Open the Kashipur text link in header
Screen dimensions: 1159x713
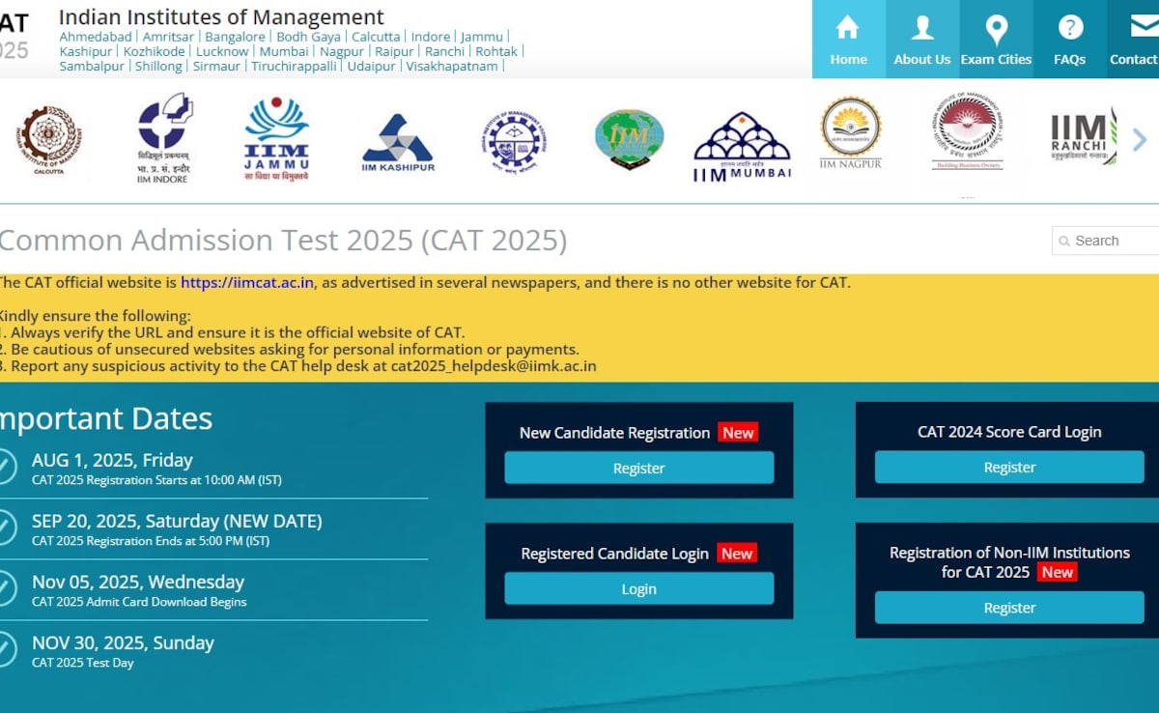coord(86,51)
